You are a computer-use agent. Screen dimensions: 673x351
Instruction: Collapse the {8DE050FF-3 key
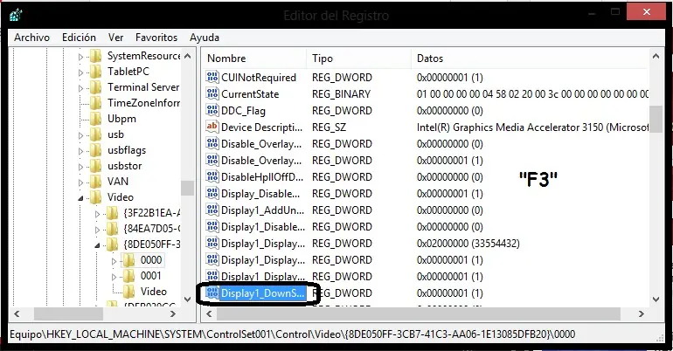[97, 245]
